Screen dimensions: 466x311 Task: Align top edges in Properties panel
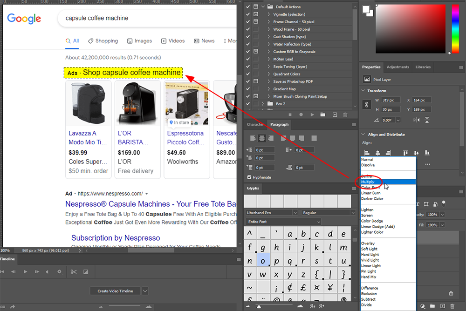pos(405,153)
